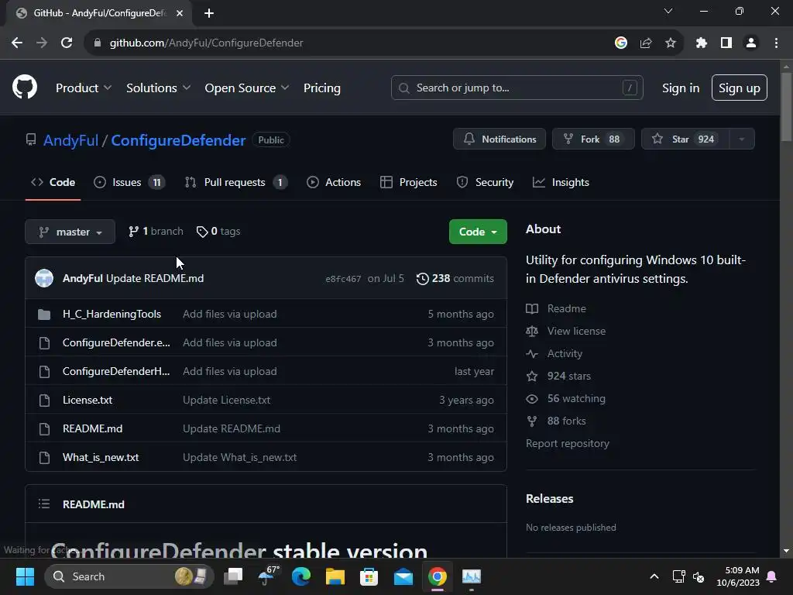The width and height of the screenshot is (793, 595).
Task: Open ConfigureDefender repository name link
Action: tap(179, 140)
